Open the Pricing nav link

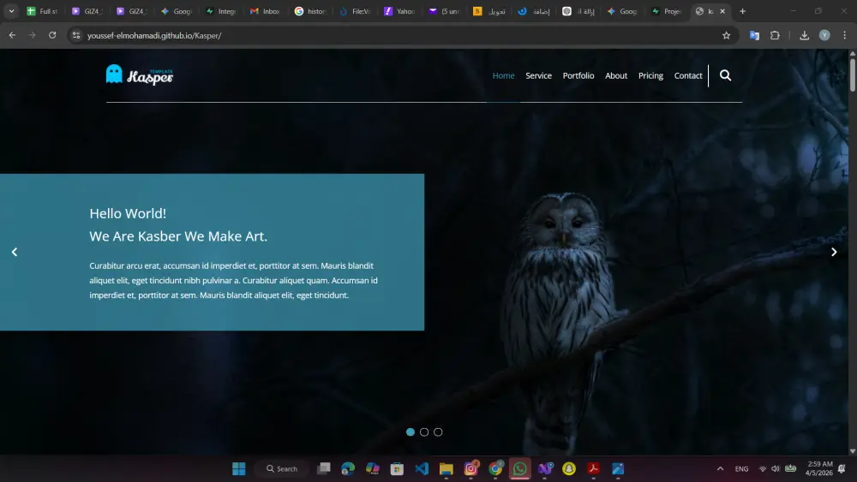tap(650, 75)
